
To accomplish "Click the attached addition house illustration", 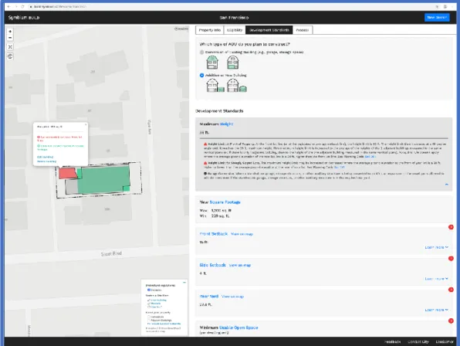I will [215, 86].
